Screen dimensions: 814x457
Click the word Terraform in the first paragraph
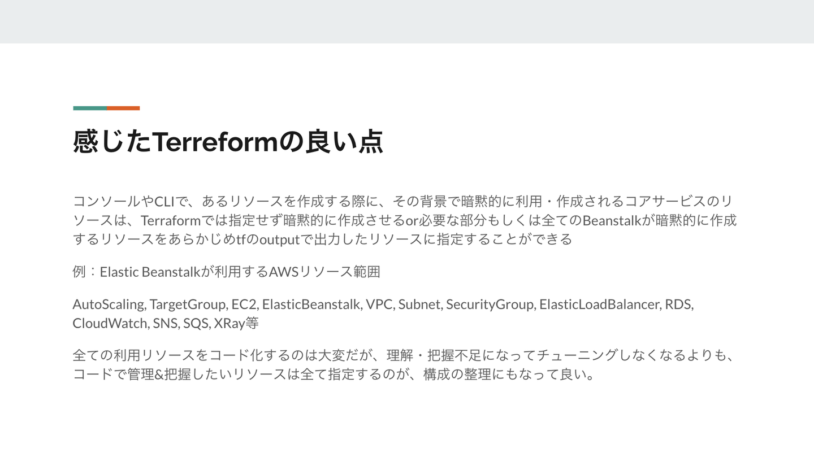coord(167,220)
